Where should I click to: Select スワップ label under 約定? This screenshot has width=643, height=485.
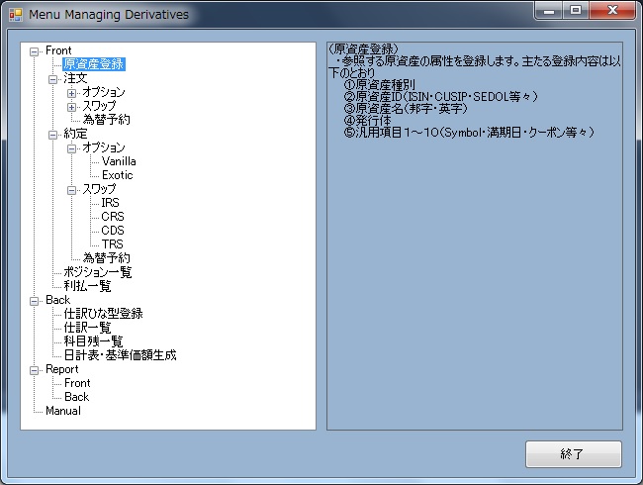pyautogui.click(x=99, y=189)
